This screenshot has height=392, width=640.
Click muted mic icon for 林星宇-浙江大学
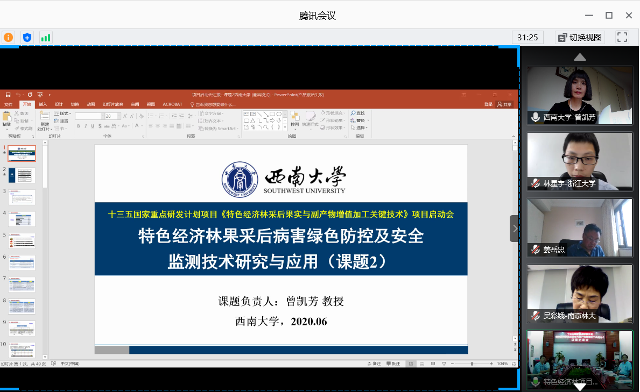click(x=535, y=183)
